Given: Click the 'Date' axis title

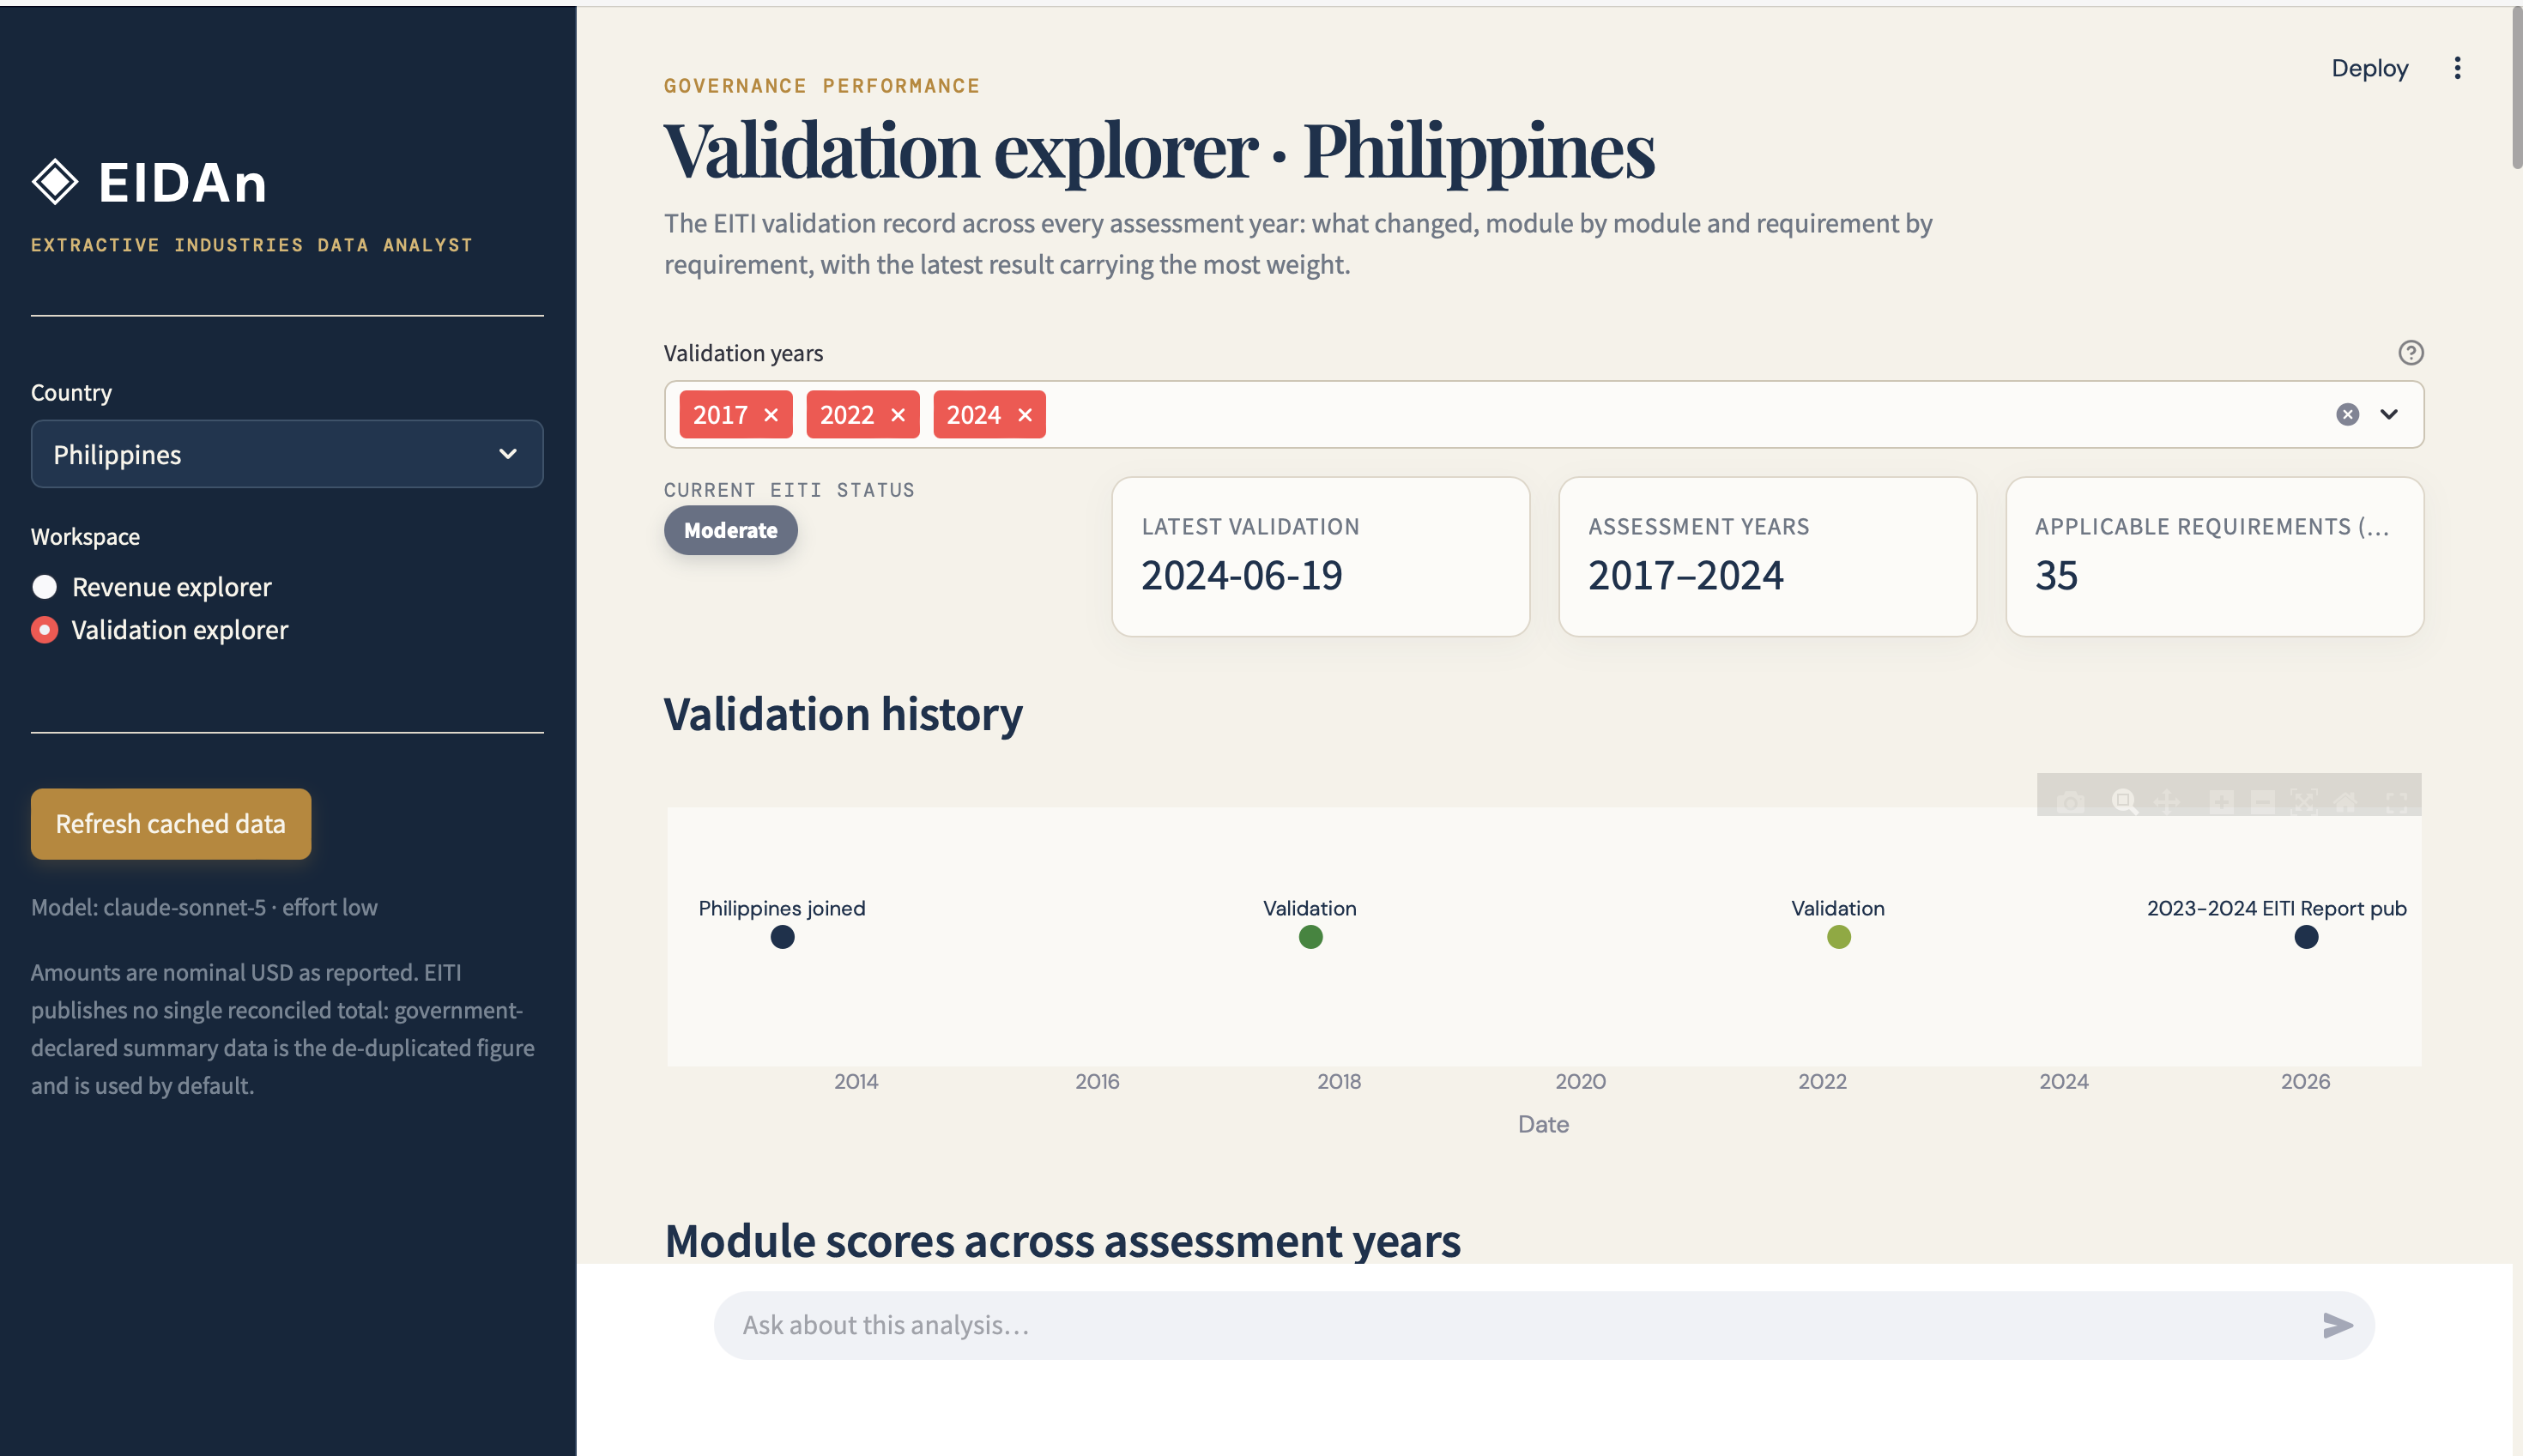Looking at the screenshot, I should pyautogui.click(x=1543, y=1124).
